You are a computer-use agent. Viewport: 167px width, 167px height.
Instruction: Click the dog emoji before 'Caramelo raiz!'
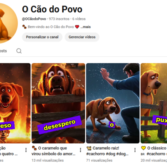89,148
